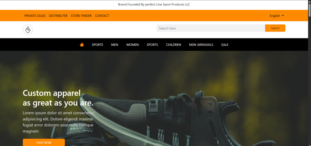Click the language dropdown caret arrow

point(283,16)
